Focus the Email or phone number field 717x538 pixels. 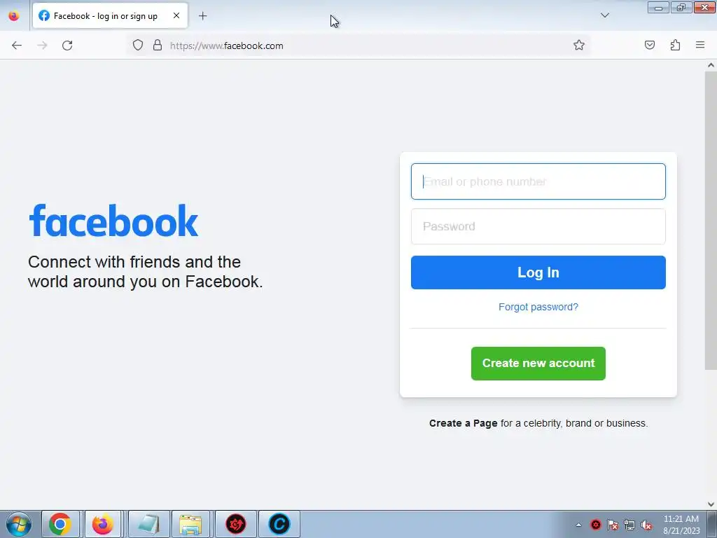(x=538, y=181)
